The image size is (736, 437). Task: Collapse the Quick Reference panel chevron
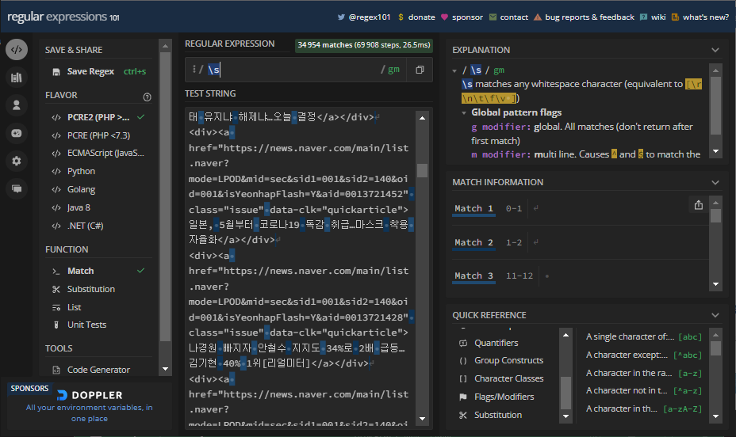pos(715,315)
